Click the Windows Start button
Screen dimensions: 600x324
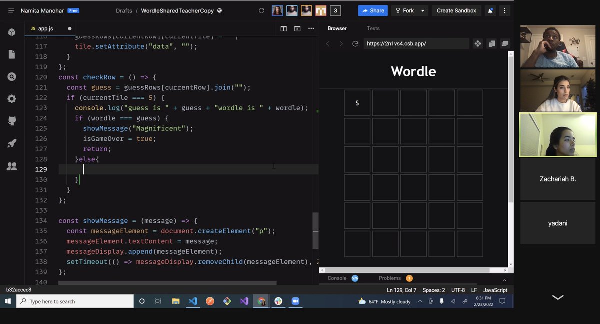(8, 301)
